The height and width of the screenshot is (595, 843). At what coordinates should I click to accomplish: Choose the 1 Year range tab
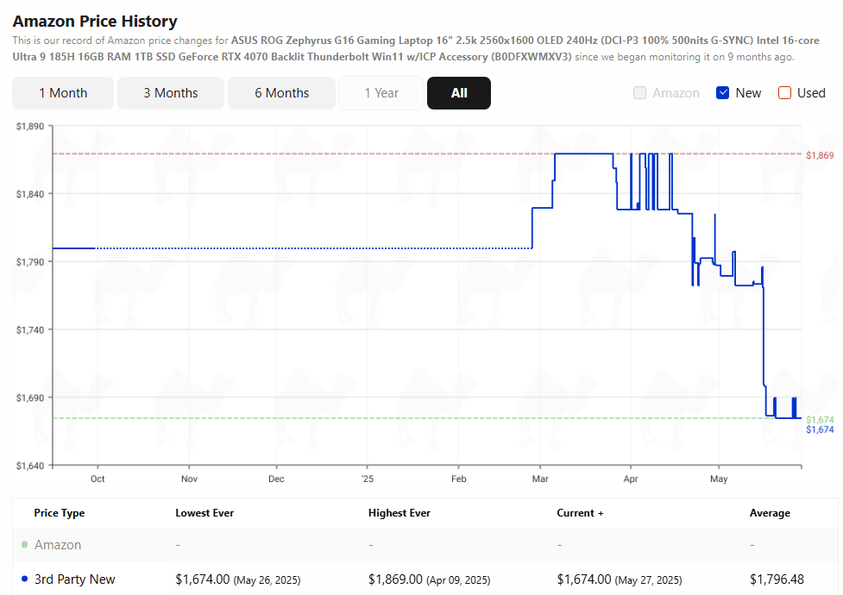381,93
